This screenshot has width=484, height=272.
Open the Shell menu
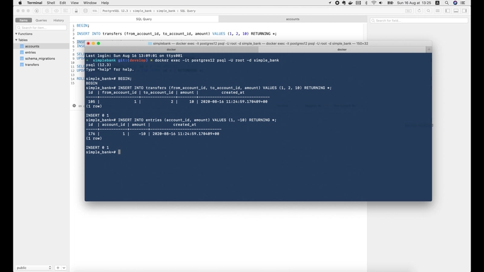51,3
